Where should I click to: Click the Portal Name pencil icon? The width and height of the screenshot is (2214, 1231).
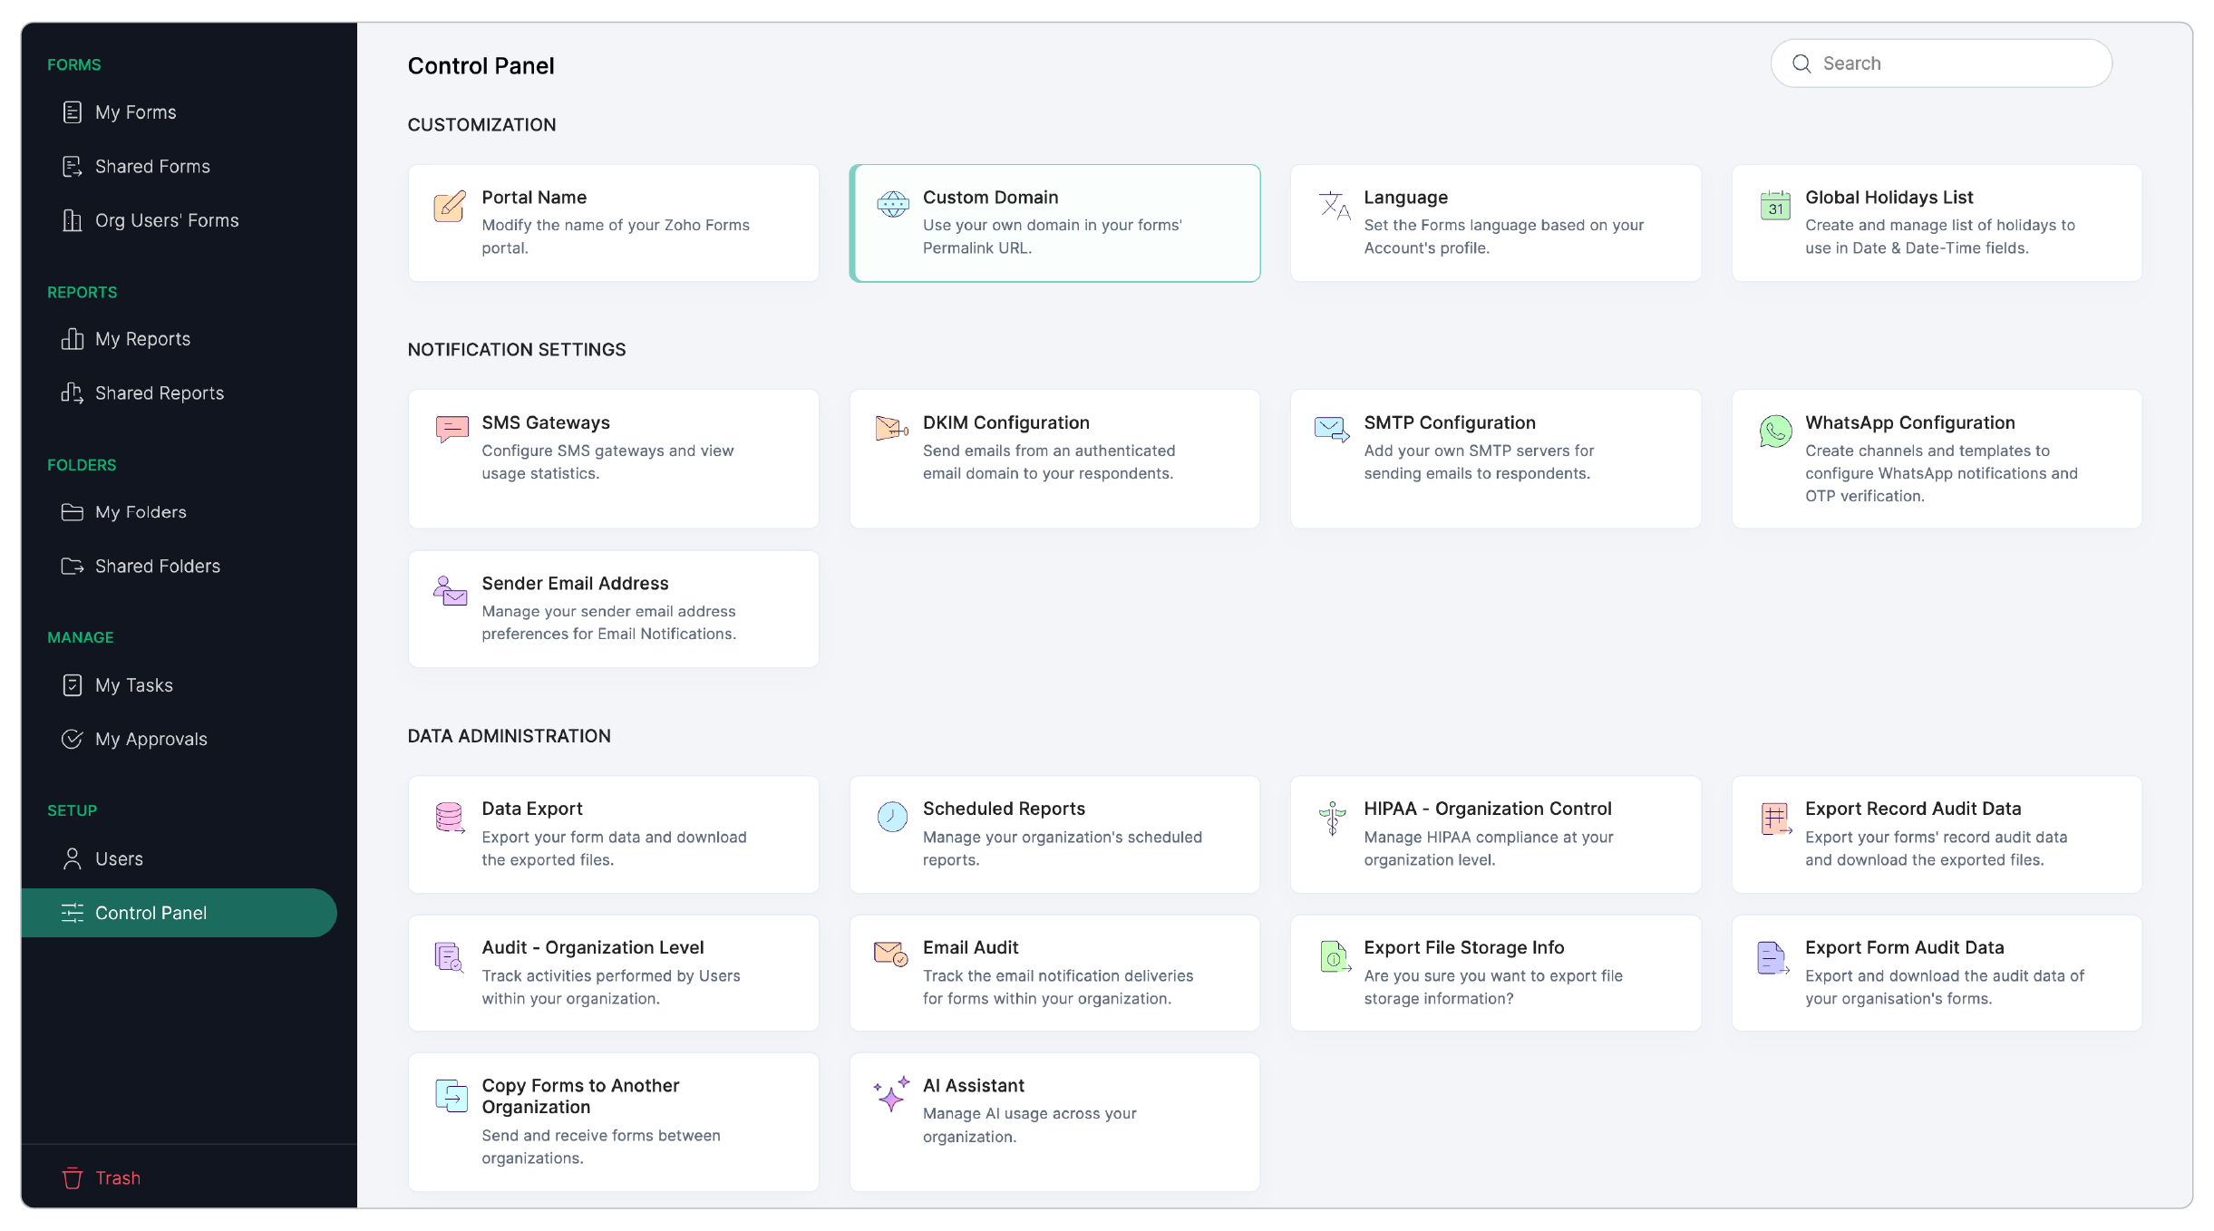tap(450, 206)
